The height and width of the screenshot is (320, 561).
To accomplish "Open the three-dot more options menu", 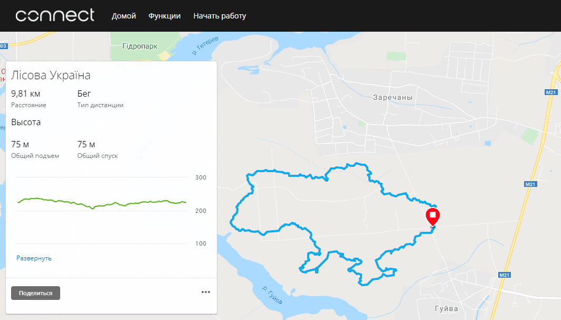I will (x=206, y=293).
